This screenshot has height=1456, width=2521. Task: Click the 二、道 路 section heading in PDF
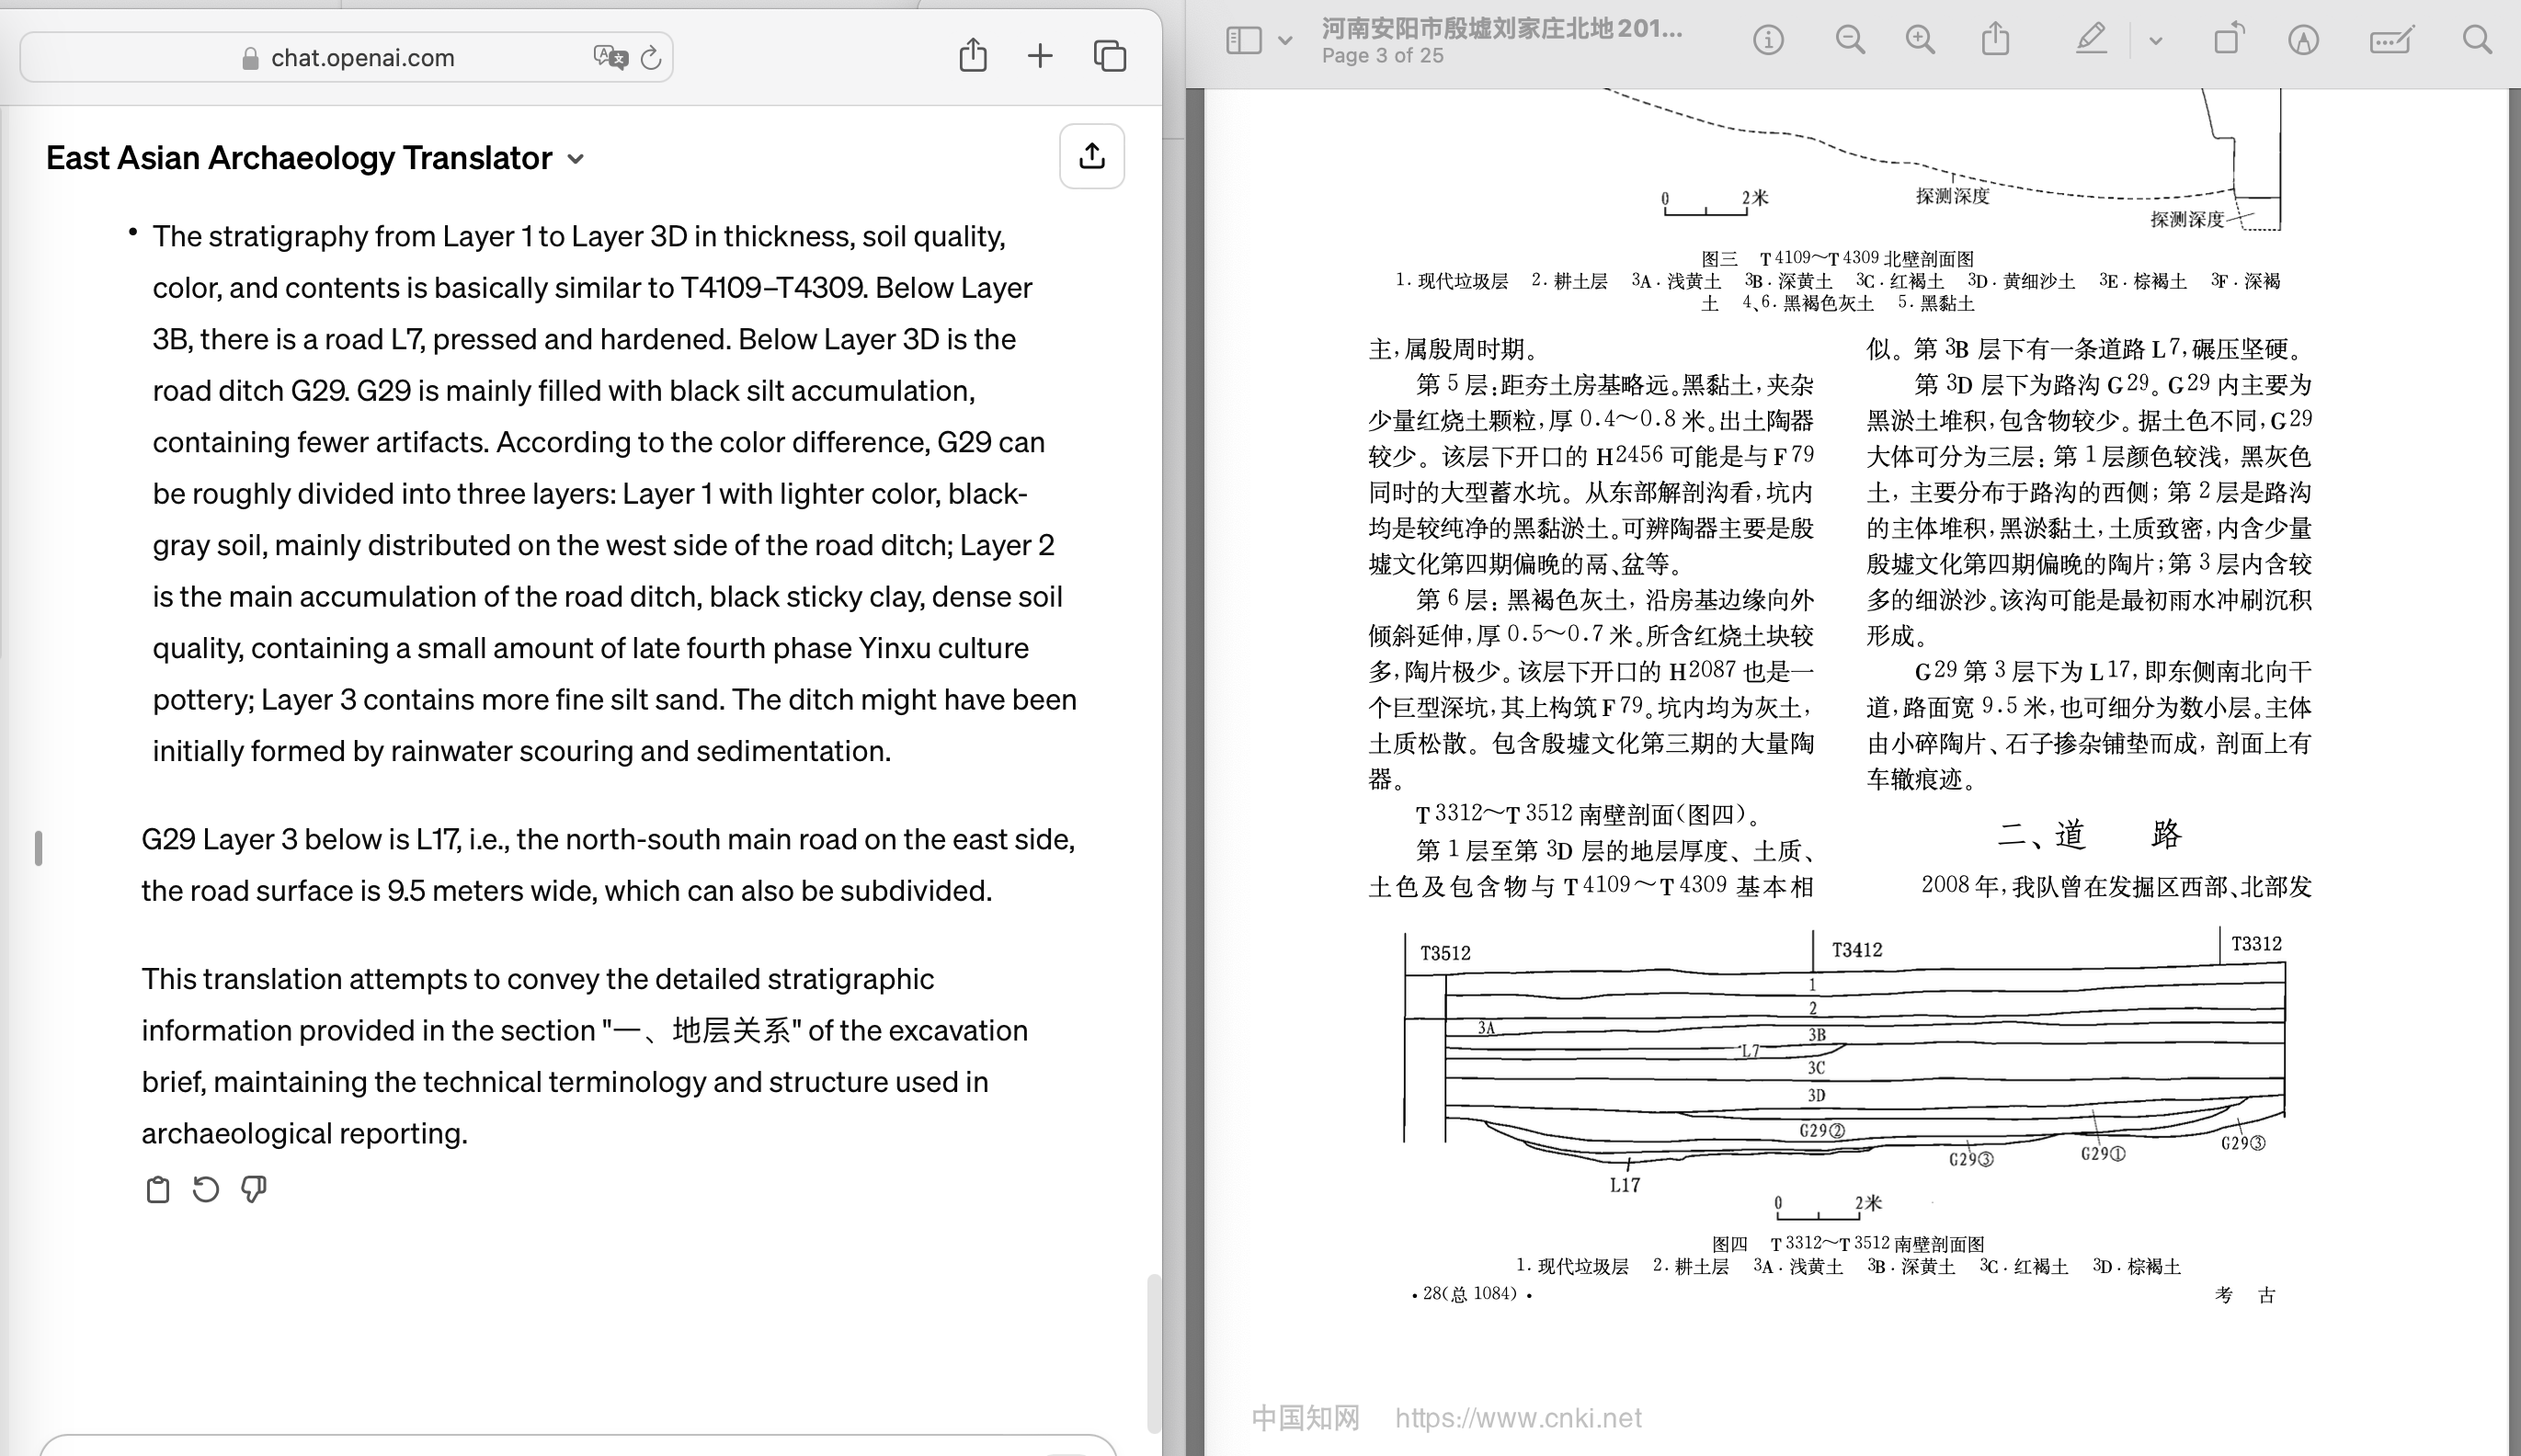coord(2088,834)
